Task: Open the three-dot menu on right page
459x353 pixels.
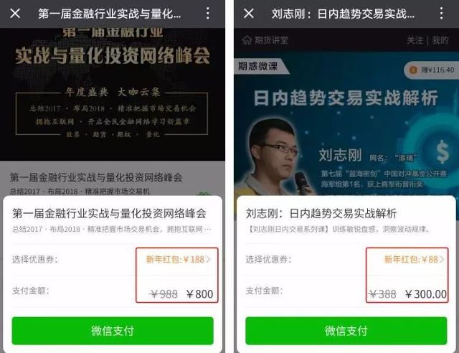Action: 442,14
